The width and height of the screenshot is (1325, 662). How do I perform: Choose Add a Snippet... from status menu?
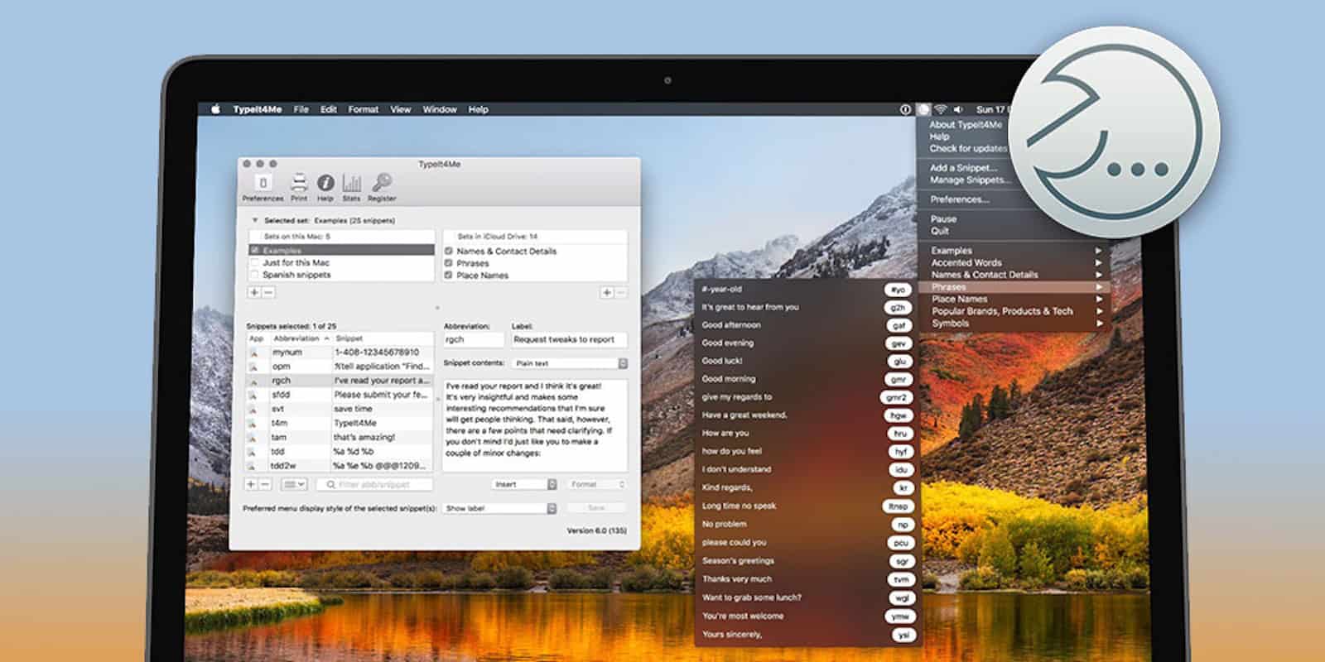click(963, 167)
